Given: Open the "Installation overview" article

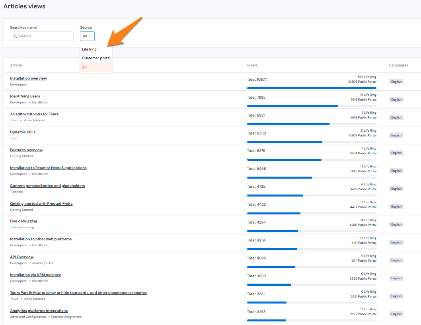Looking at the screenshot, I should coord(28,78).
